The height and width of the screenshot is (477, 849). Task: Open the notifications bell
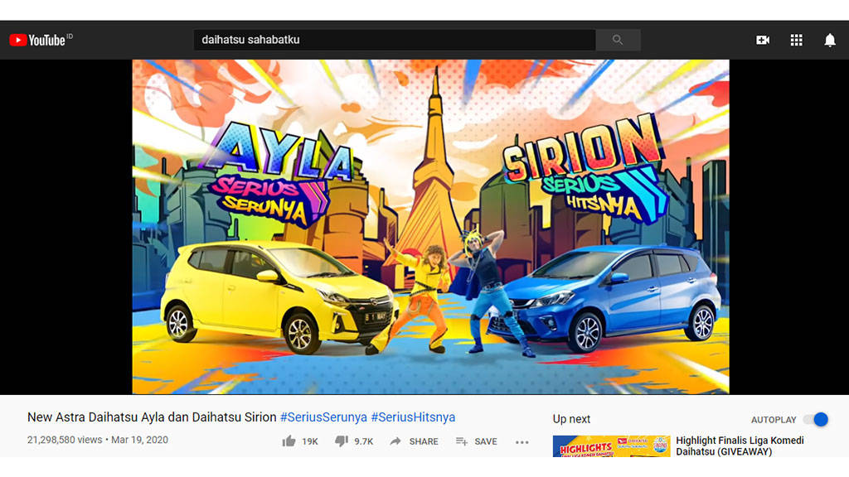(x=829, y=40)
